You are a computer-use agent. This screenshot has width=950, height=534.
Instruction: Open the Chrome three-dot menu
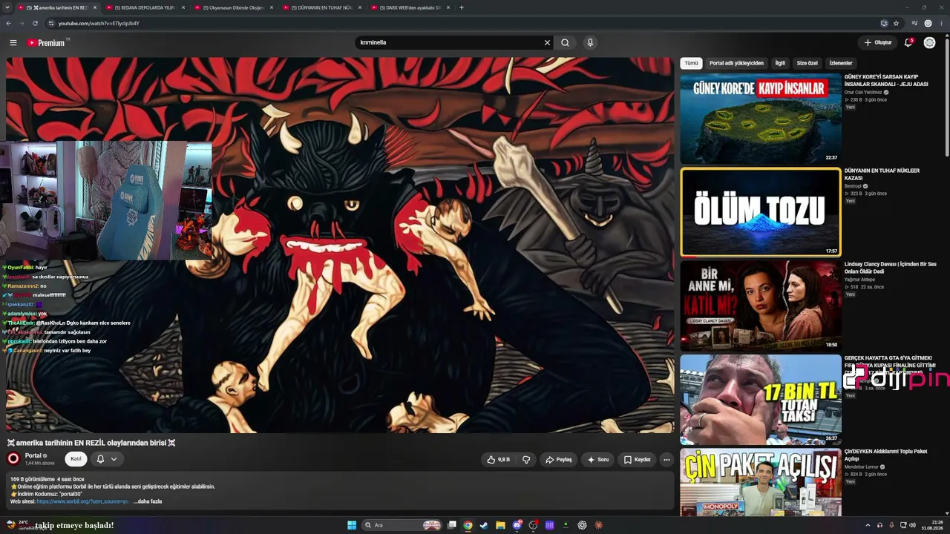[941, 23]
